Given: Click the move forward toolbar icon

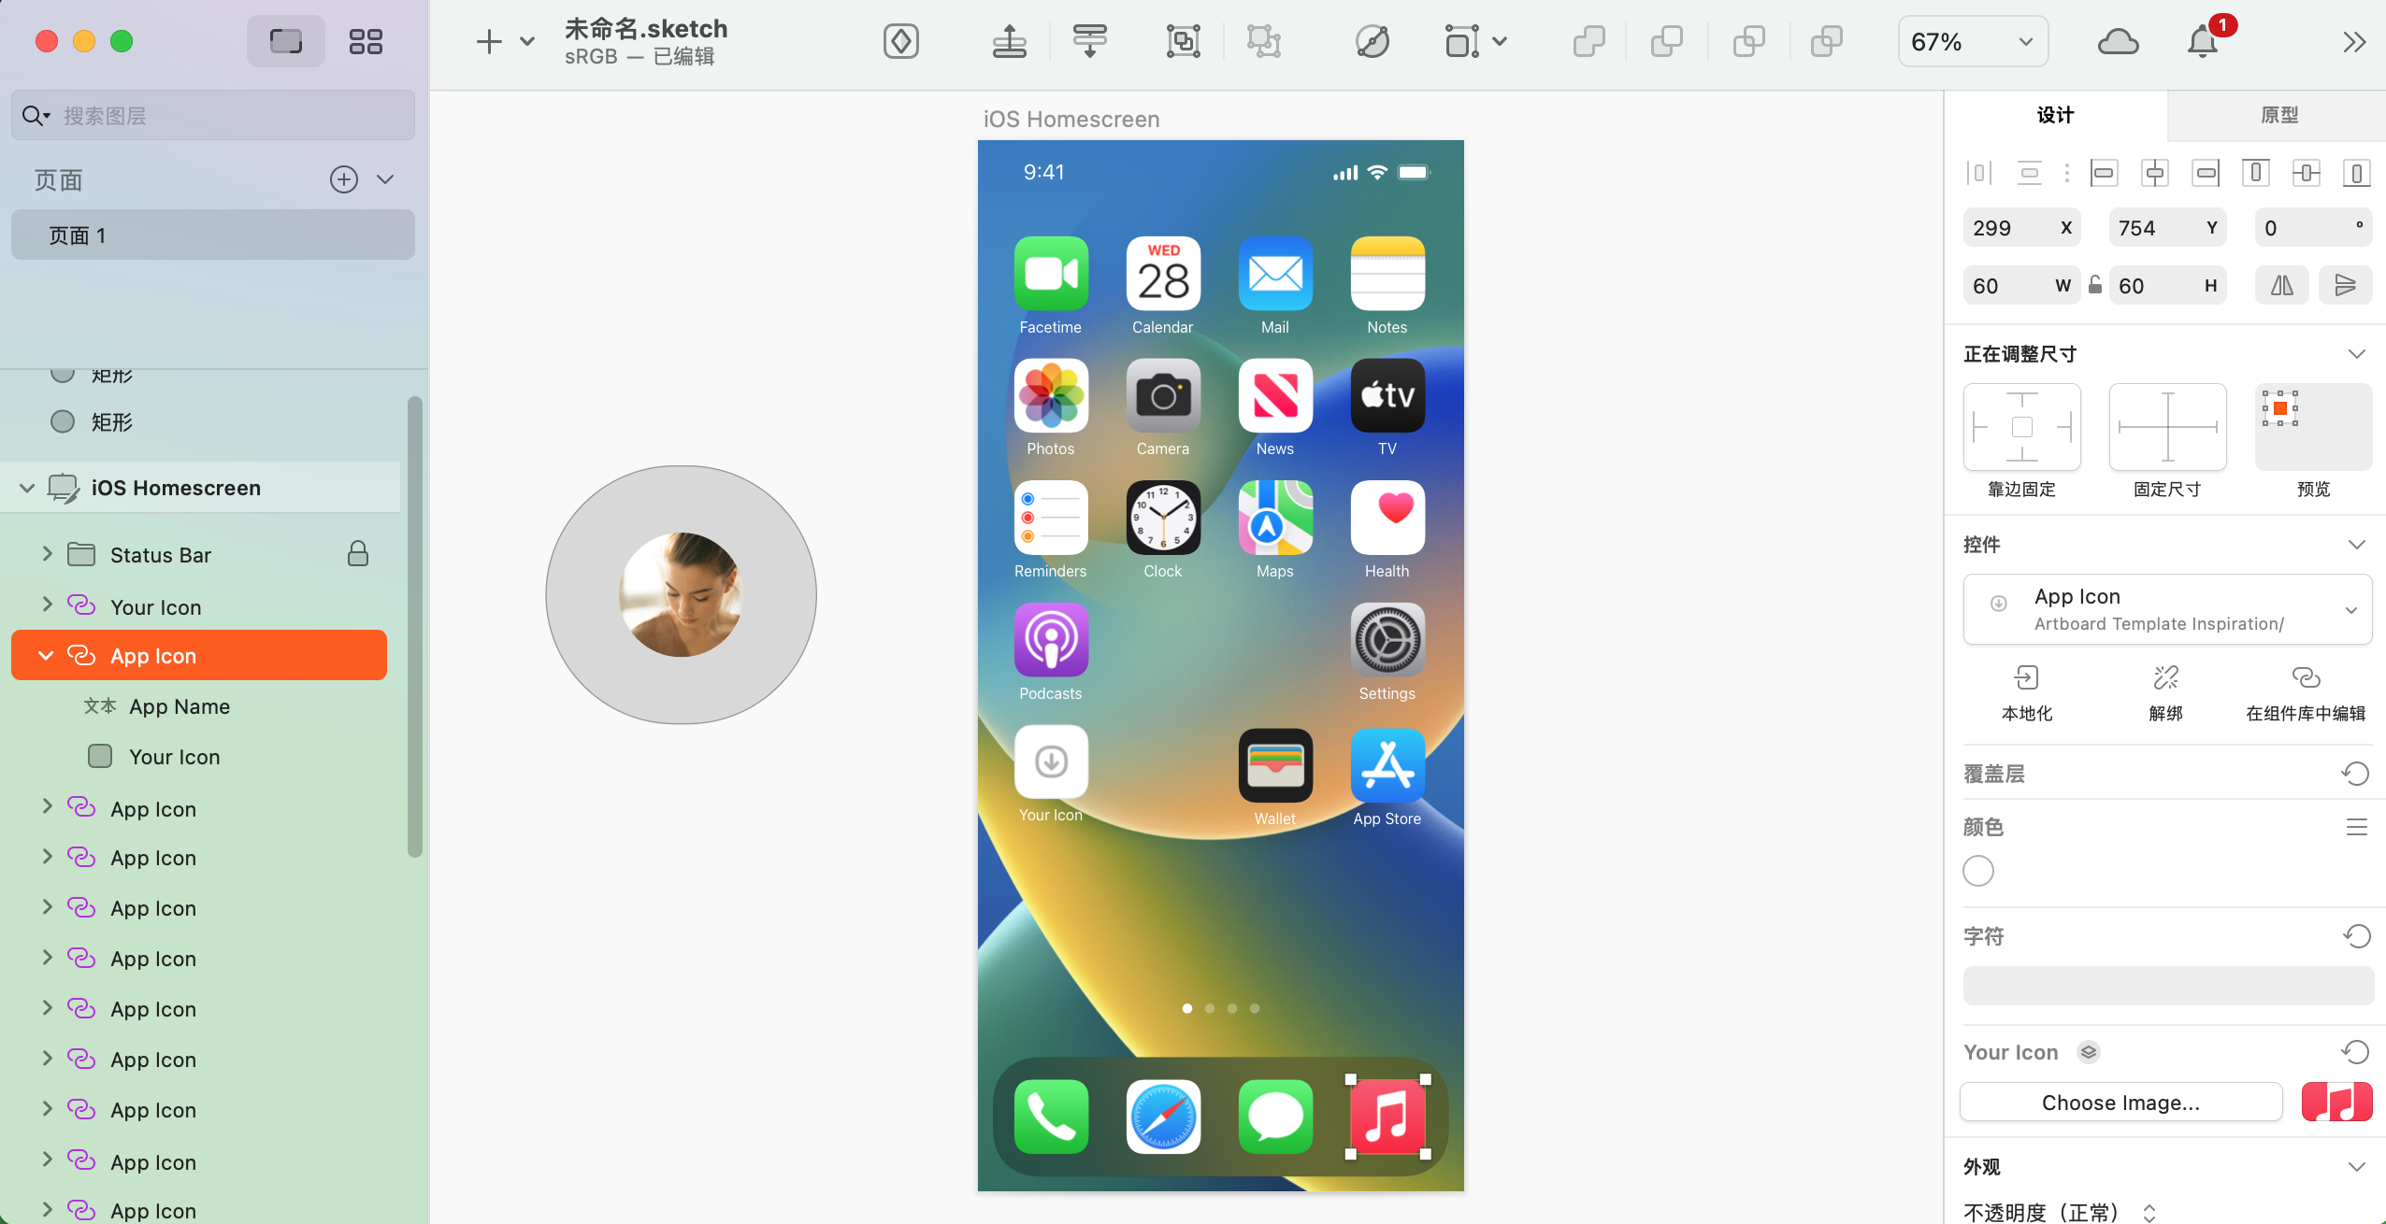Looking at the screenshot, I should click(x=1009, y=41).
